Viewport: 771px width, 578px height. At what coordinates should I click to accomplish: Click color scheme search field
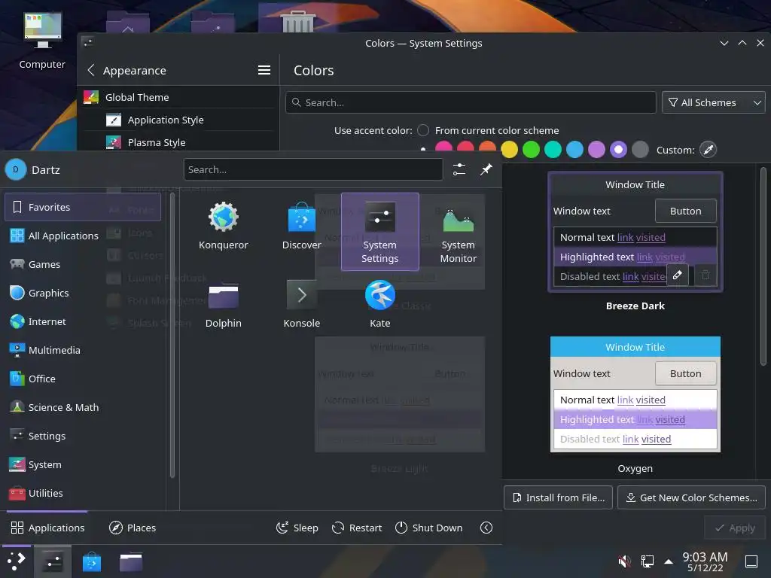(471, 102)
